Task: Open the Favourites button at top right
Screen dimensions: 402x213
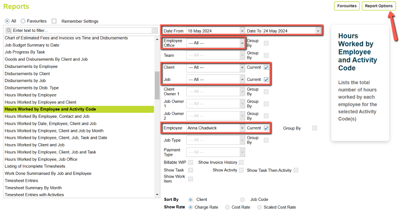Action: (347, 6)
